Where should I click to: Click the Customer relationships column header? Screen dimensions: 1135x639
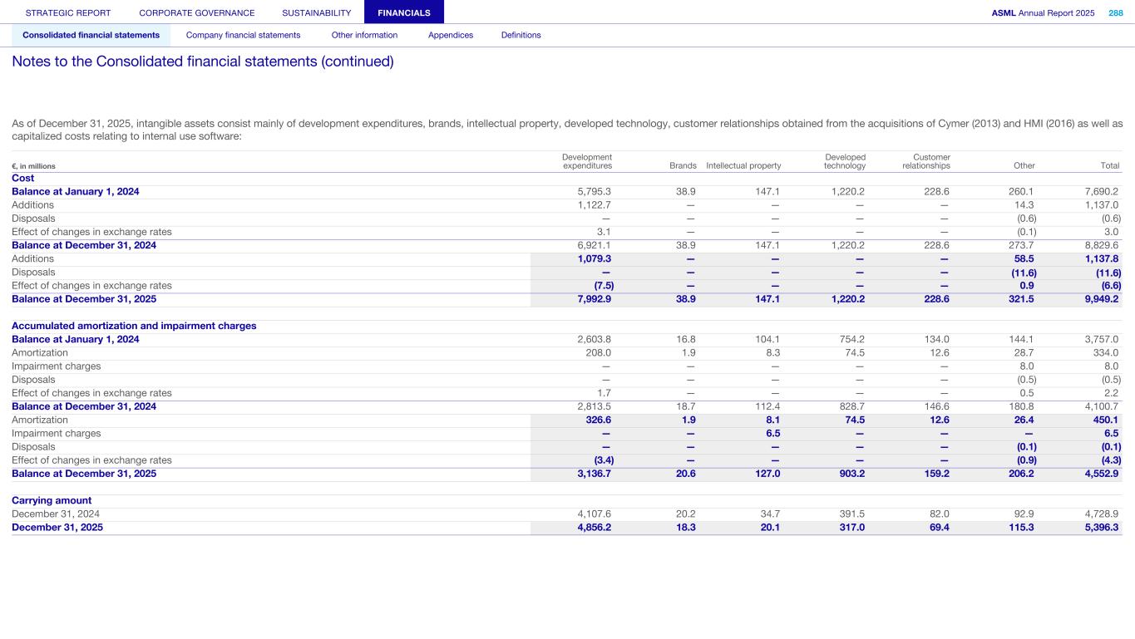tap(925, 161)
